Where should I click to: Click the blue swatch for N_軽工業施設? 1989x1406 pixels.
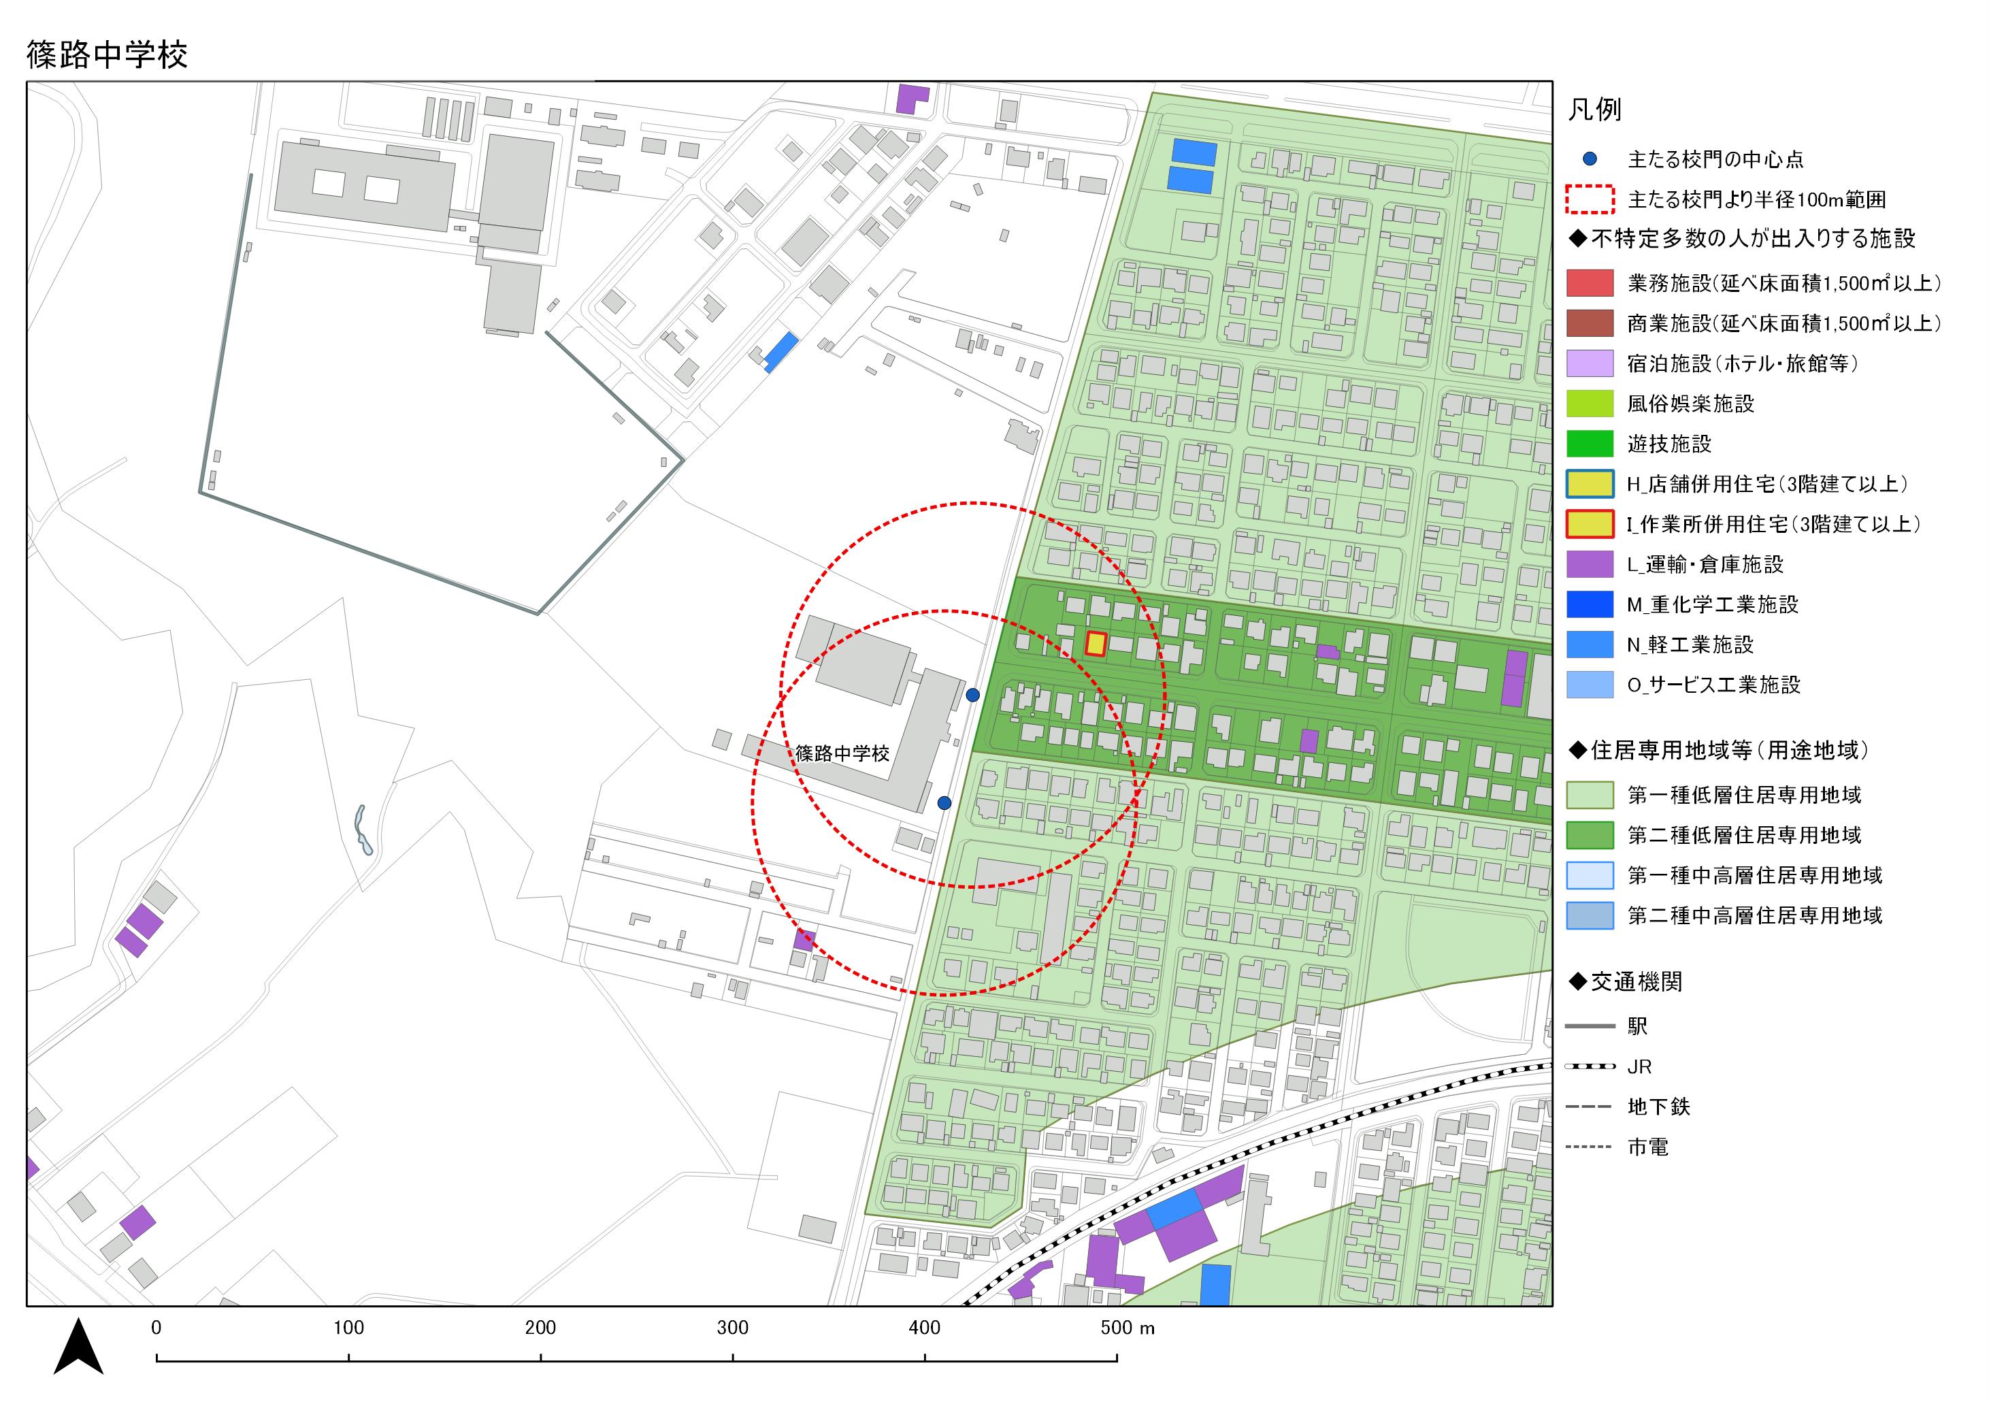click(1590, 644)
